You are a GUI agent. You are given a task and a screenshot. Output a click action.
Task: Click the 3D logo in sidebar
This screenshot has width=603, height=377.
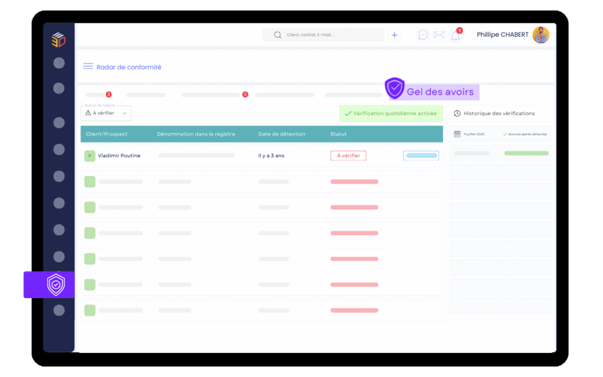(x=58, y=39)
